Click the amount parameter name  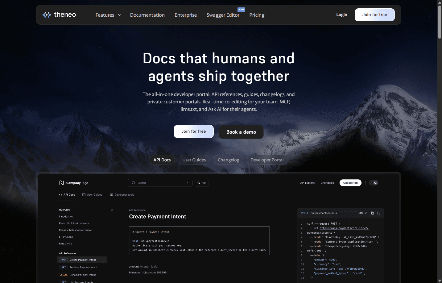pos(134,267)
